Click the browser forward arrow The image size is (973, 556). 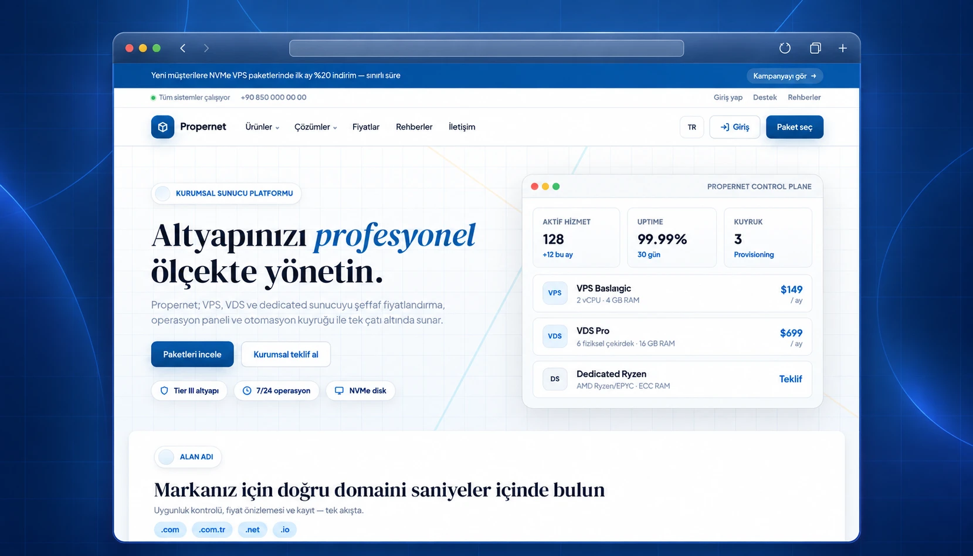coord(206,48)
